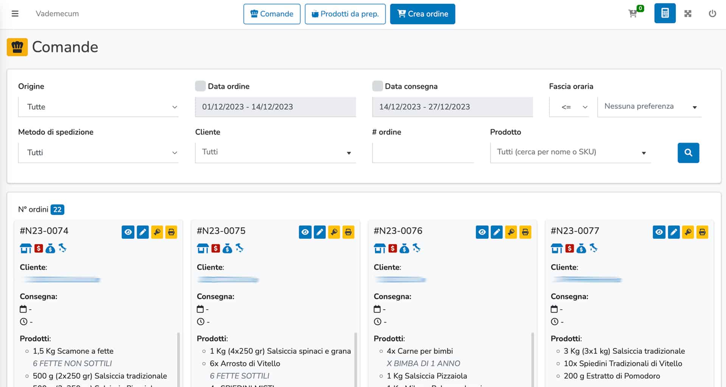View details of order #N23-0074
This screenshot has height=387, width=726.
(x=128, y=232)
